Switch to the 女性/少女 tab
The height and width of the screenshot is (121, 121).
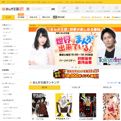point(33,17)
